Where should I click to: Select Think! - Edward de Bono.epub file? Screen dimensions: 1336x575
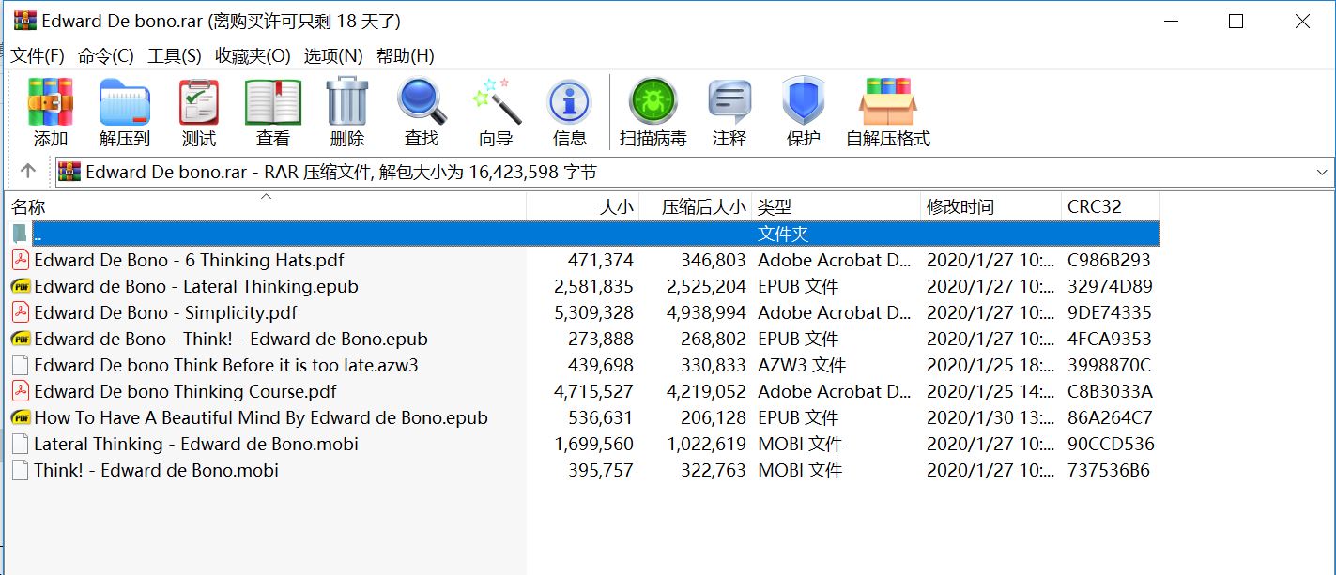pos(231,339)
